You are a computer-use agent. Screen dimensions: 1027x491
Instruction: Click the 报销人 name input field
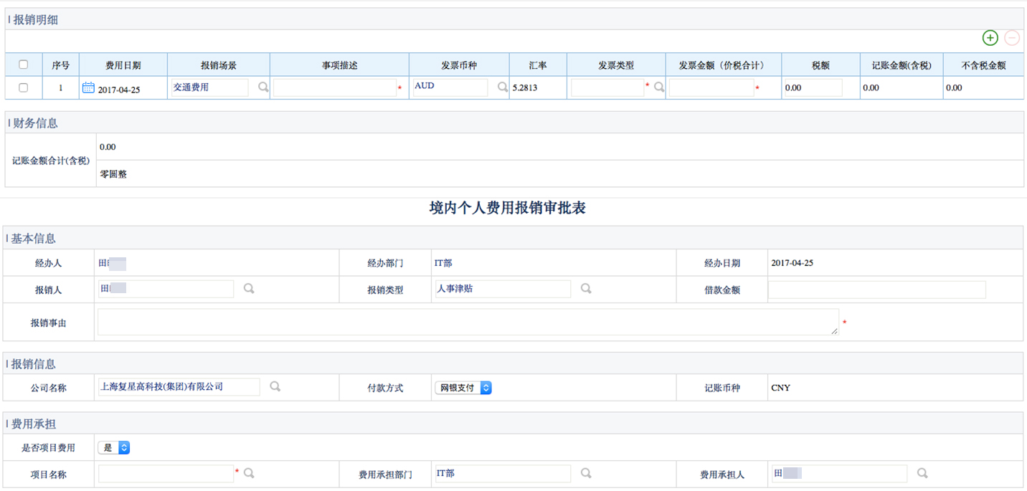click(166, 289)
